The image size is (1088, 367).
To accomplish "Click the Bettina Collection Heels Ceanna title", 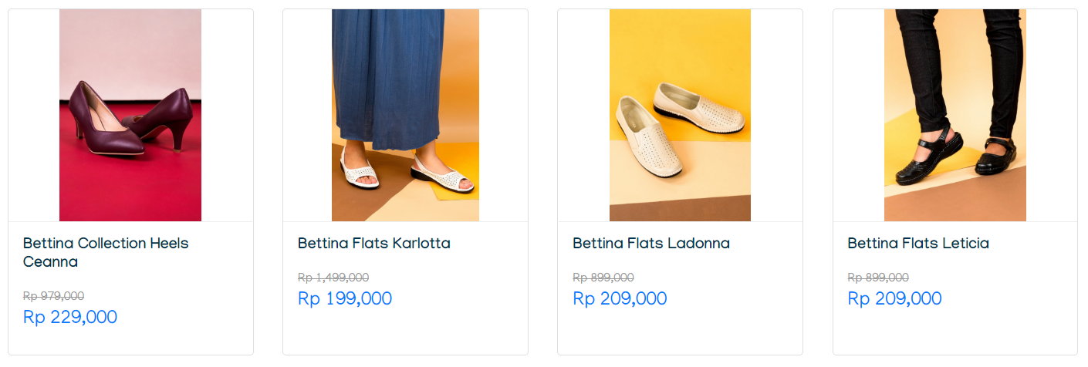I will tap(106, 252).
